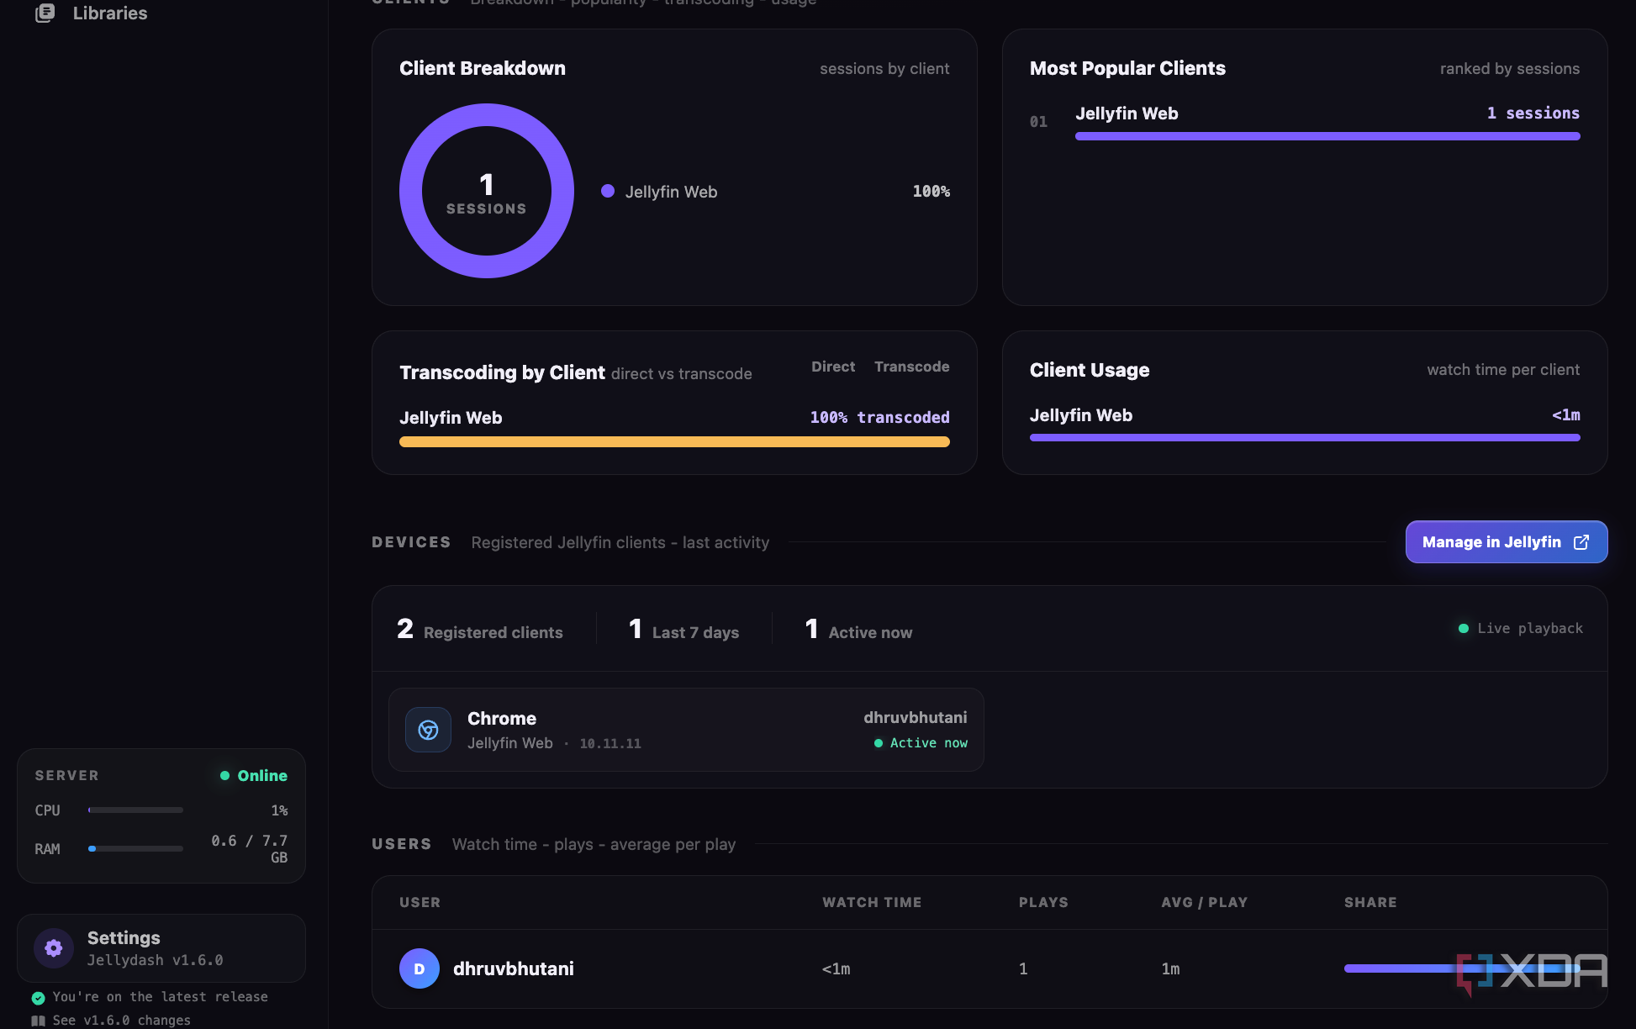Open the dhruvbhutani user row
The image size is (1636, 1029).
(x=990, y=968)
